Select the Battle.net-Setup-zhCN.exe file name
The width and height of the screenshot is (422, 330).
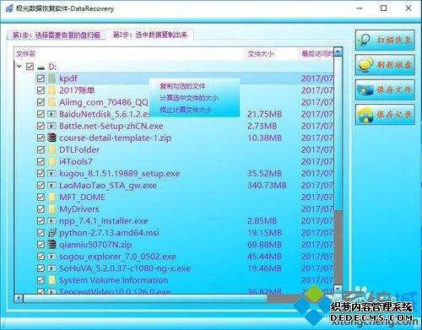pos(111,126)
